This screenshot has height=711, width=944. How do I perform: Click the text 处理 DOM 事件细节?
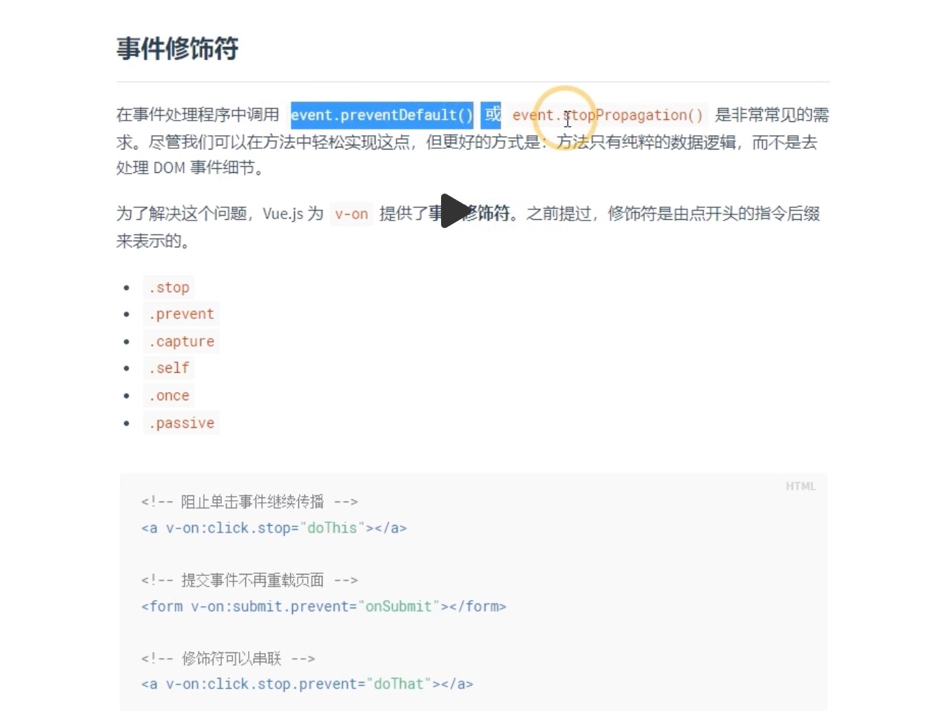(190, 167)
